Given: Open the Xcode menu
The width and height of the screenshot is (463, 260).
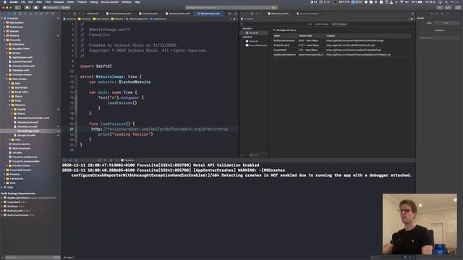Looking at the screenshot, I should click(14, 2).
